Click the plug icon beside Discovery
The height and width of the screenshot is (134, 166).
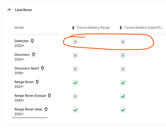click(34, 54)
